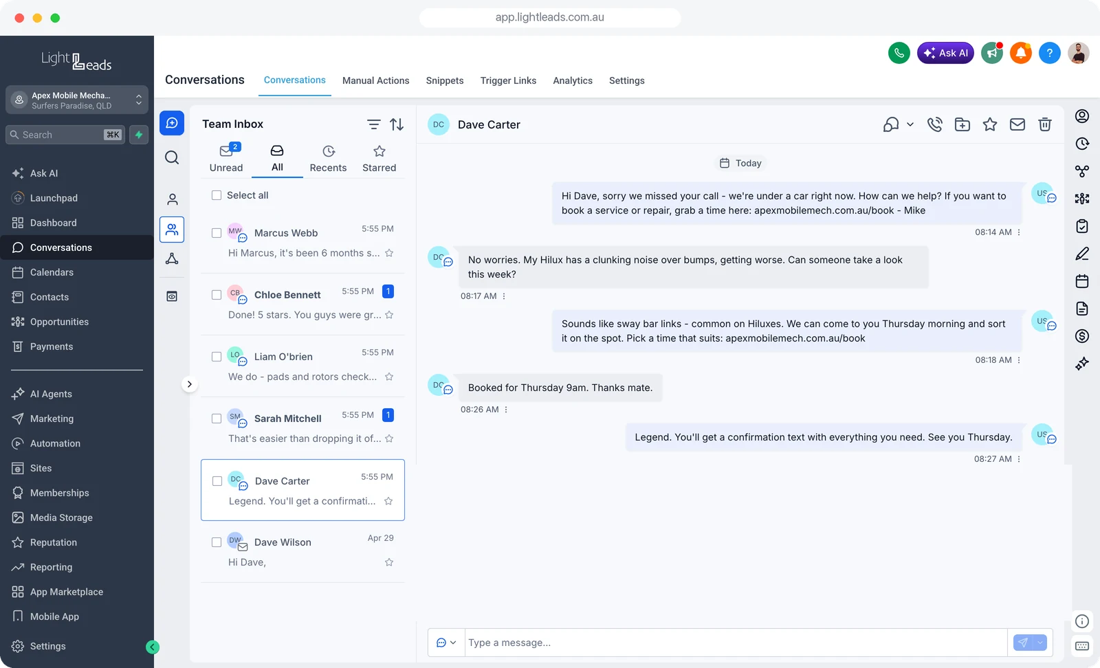This screenshot has height=668, width=1100.
Task: Open AI Agents in sidebar
Action: tap(51, 394)
